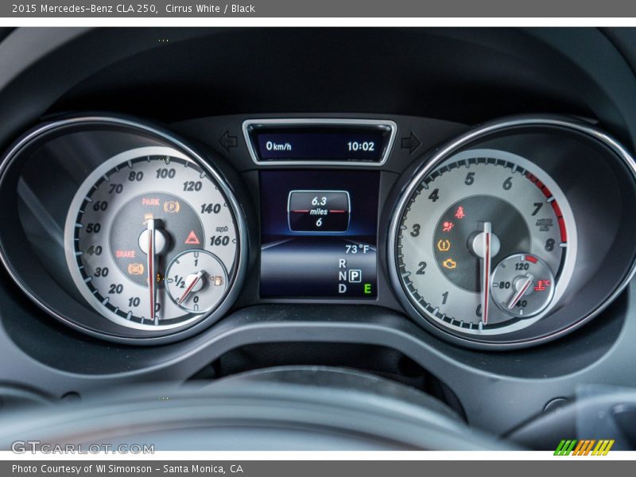Click the red distance warning triangle icon
636x477 pixels.
(x=192, y=238)
